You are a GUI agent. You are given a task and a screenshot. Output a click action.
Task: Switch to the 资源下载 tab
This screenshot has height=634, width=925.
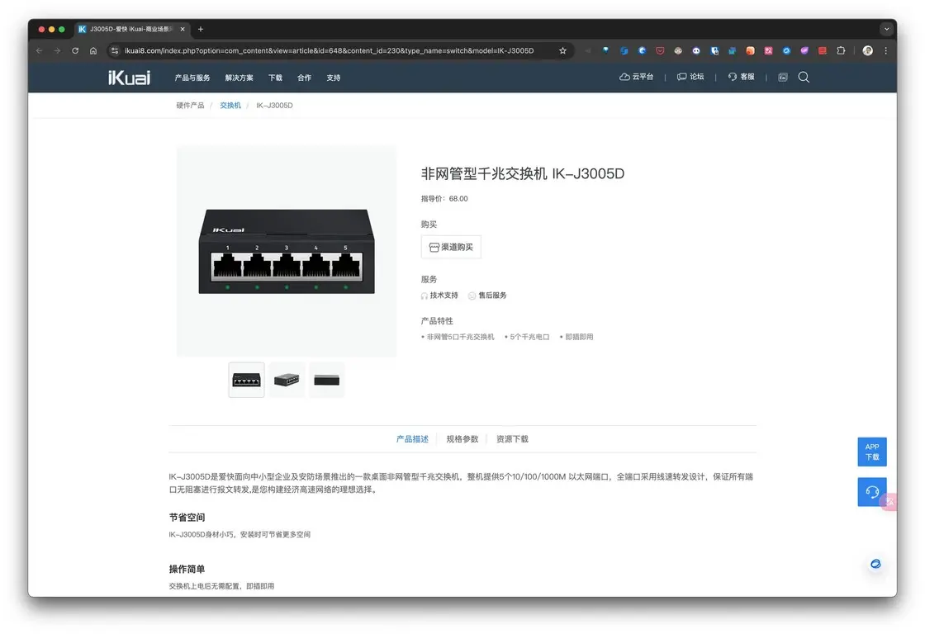click(x=512, y=439)
